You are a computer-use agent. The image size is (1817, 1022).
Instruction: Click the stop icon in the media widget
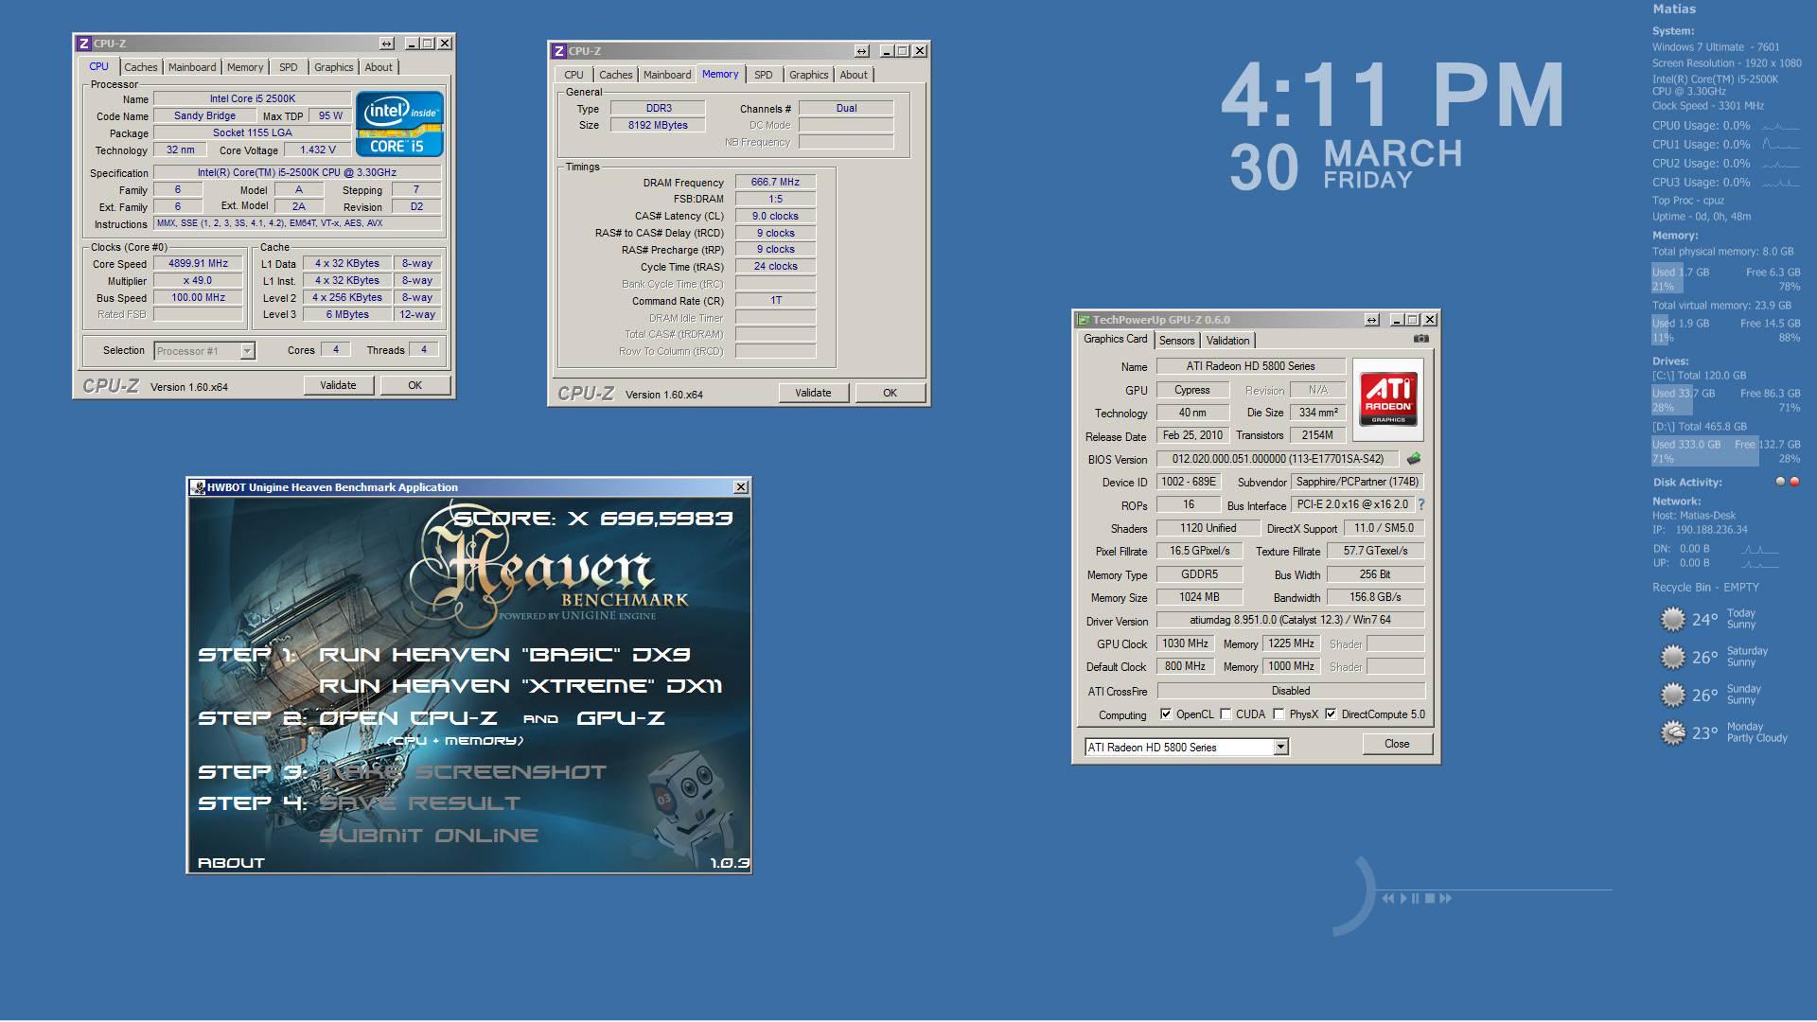tap(1430, 898)
